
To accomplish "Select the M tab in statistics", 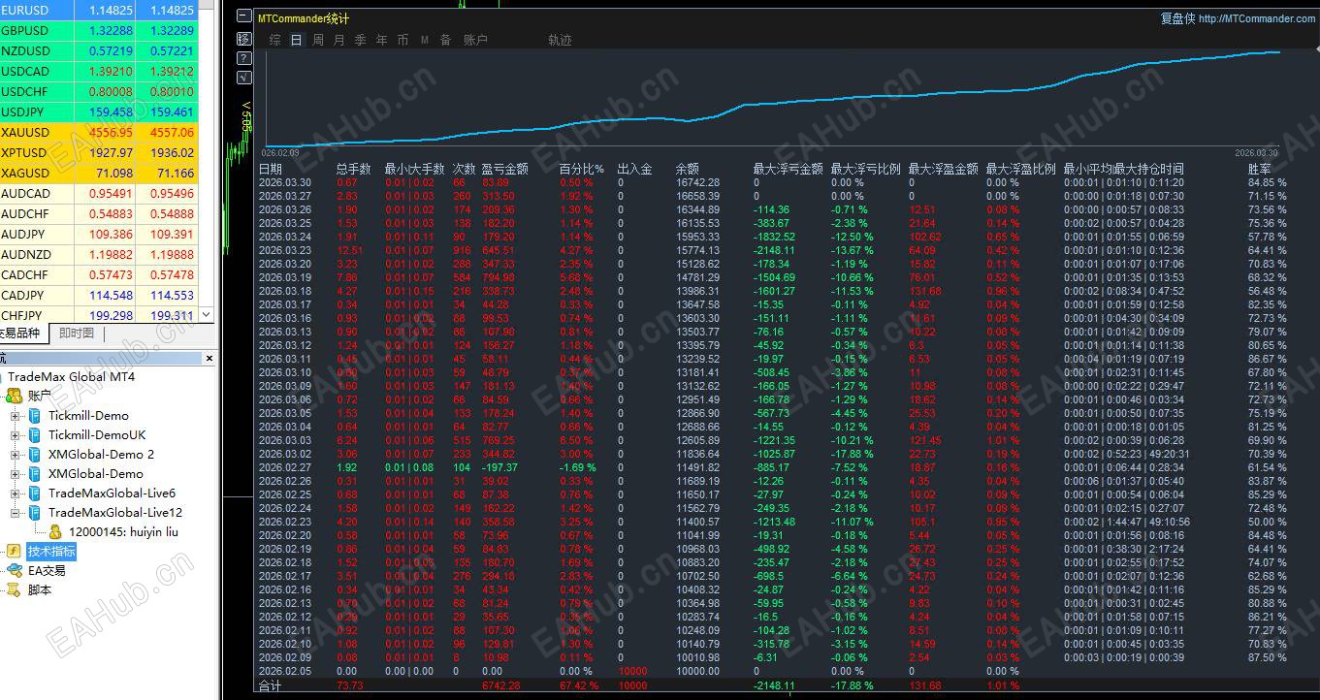I will (x=425, y=40).
